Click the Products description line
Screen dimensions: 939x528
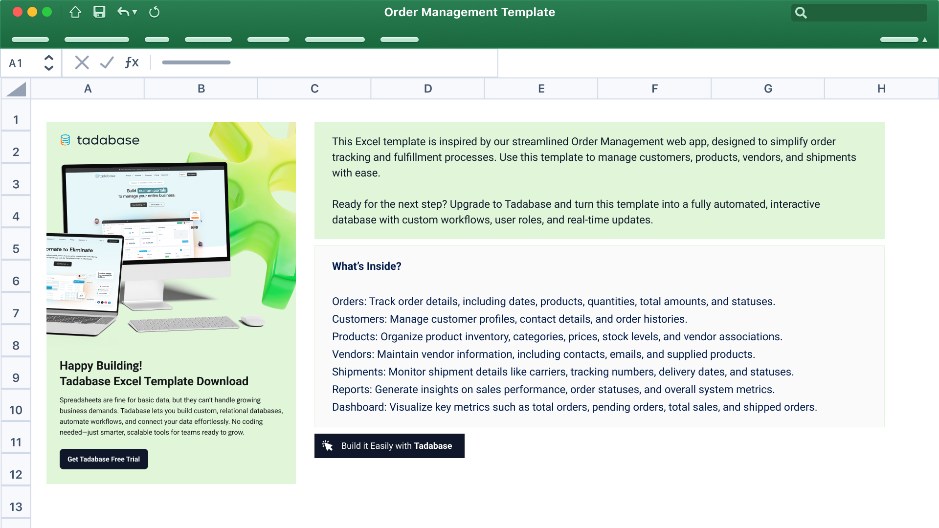(x=557, y=337)
